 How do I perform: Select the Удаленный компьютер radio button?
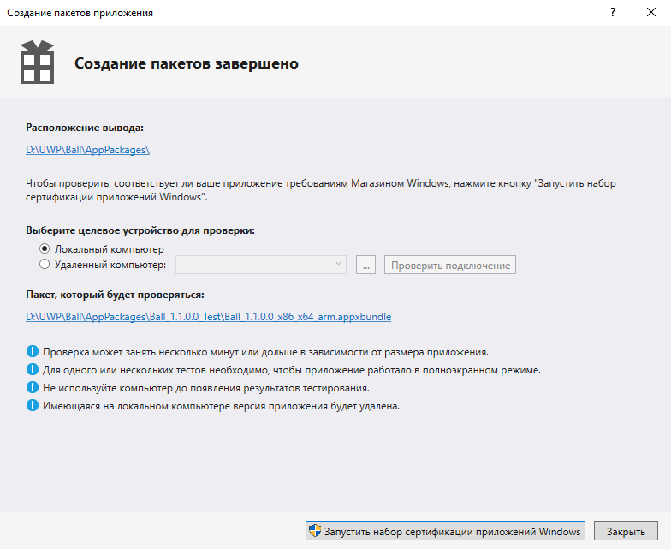click(45, 264)
